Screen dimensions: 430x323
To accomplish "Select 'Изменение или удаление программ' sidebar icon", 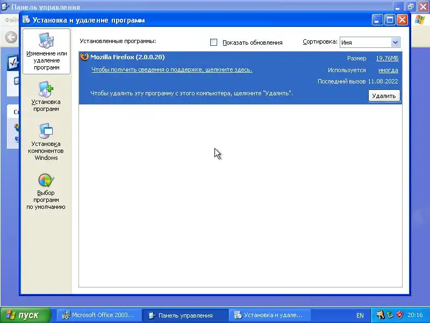I will (46, 51).
